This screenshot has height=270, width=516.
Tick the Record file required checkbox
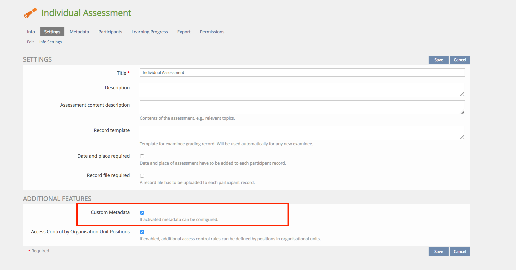point(142,176)
